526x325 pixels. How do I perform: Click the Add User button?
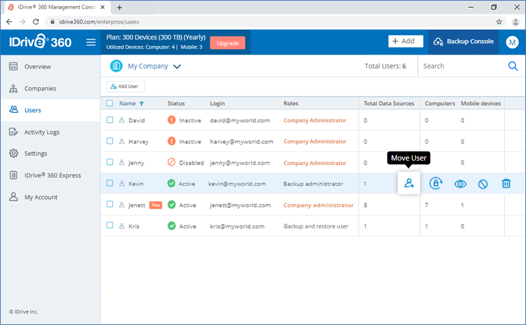pos(126,87)
